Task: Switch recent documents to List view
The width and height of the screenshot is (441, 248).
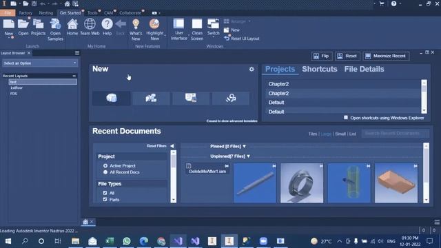Action: pos(352,134)
